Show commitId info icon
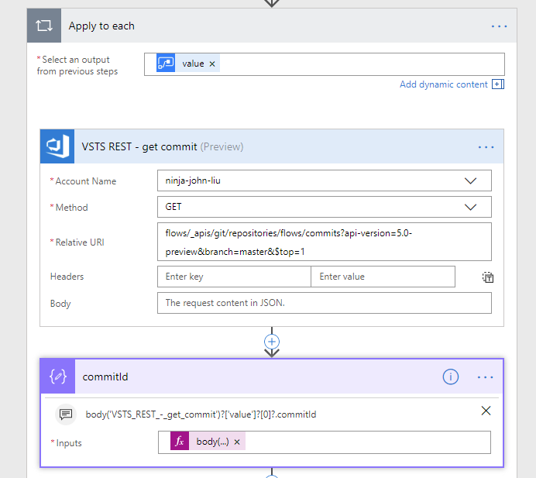The height and width of the screenshot is (478, 536). pos(451,377)
